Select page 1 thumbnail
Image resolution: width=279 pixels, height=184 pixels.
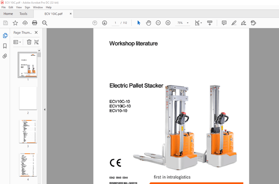click(x=27, y=65)
